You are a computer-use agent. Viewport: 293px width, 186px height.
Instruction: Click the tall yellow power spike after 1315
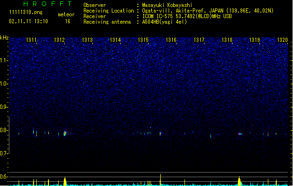click(x=160, y=179)
